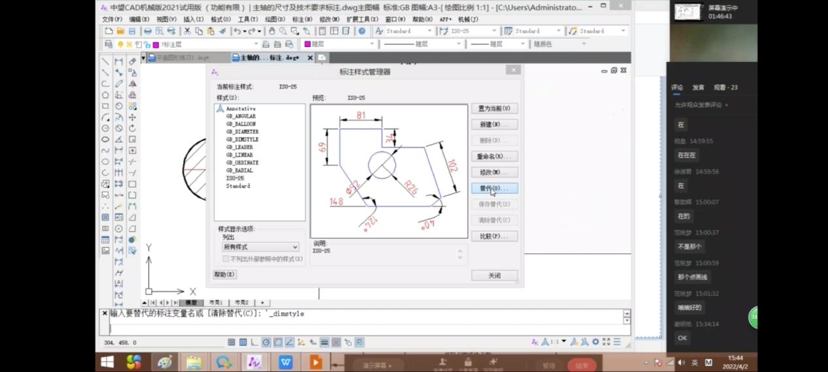Toggle the grid display in status bar
Viewport: 828px width, 372px height.
(243, 342)
